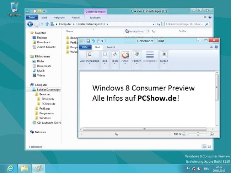Switch Explorer to large icons view
Viewport: 231px width, 173px height.
coord(209,147)
